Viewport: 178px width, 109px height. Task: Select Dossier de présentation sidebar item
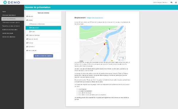coord(13,19)
